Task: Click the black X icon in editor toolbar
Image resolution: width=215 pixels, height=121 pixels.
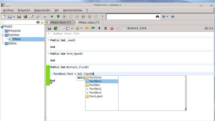Action: click(x=105, y=29)
